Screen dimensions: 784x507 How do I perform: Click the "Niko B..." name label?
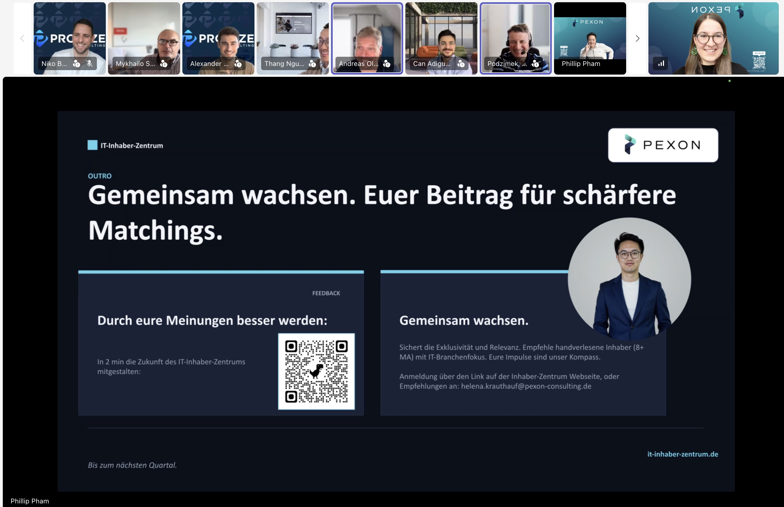54,63
